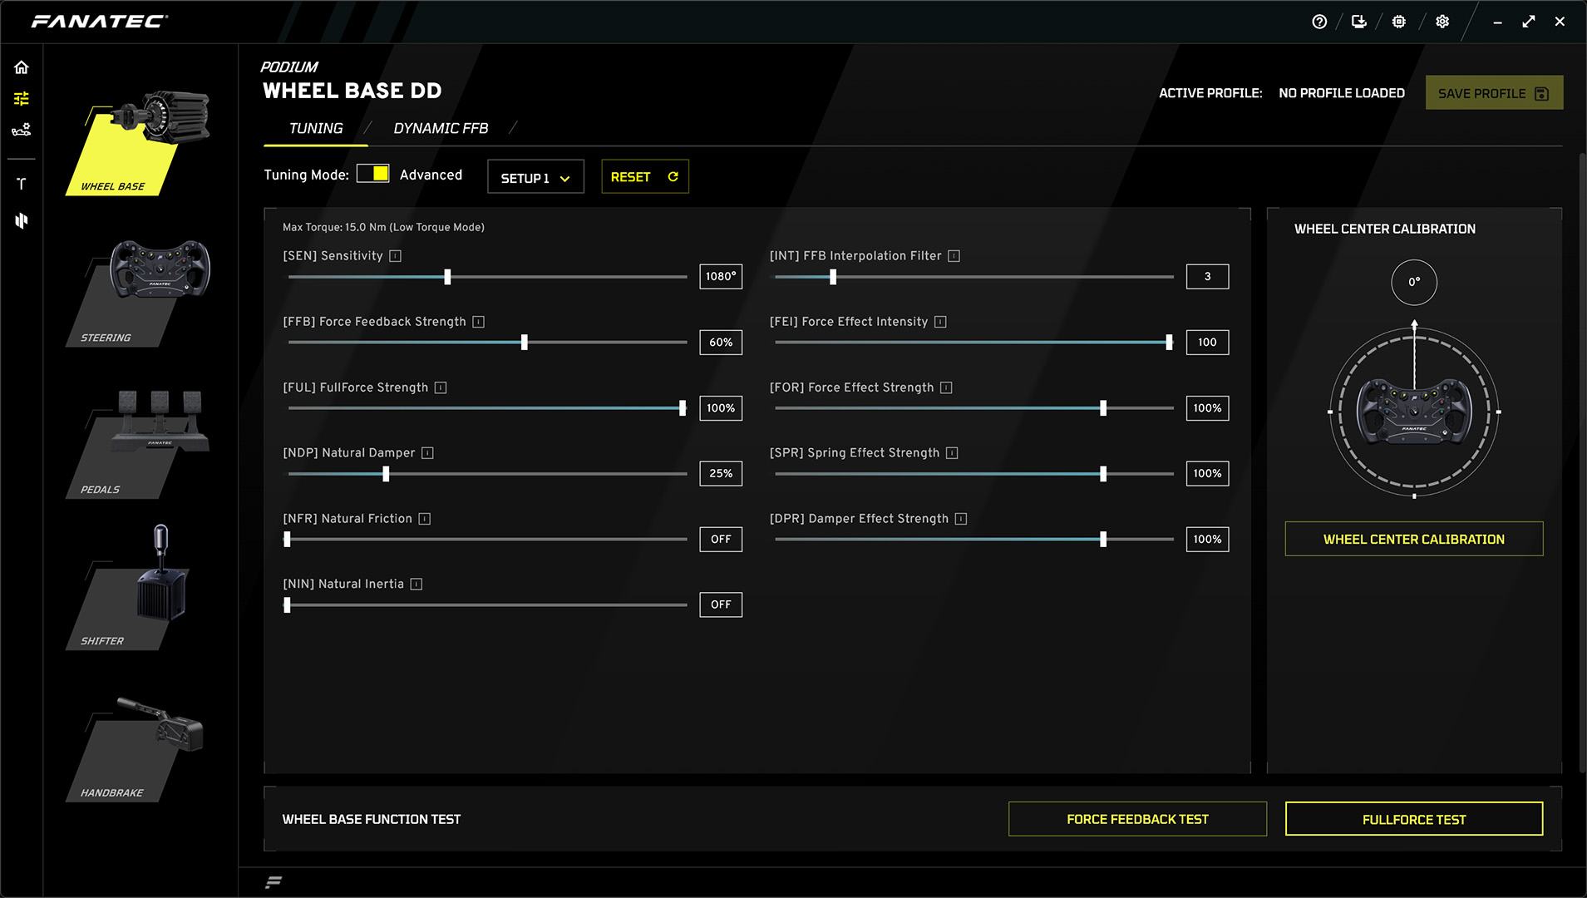Click the Force Effect Strength slider handle
Viewport: 1587px width, 898px height.
coord(1103,408)
